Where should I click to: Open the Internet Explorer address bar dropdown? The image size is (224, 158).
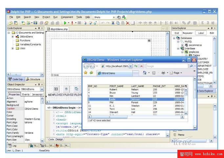pos(131,66)
